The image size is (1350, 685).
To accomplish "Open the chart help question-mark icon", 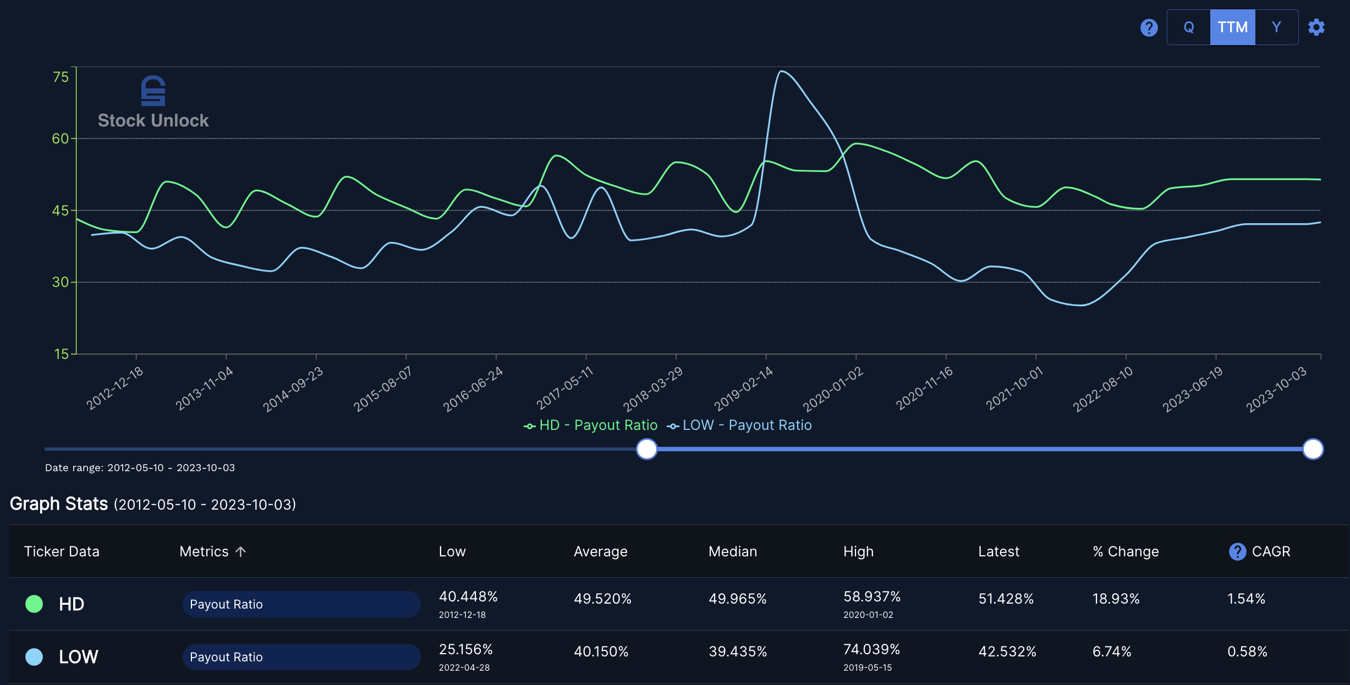I will [1149, 27].
